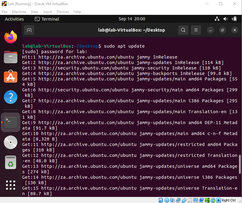The image size is (242, 203).
Task: Open the Machine menu
Action: (x=19, y=12)
